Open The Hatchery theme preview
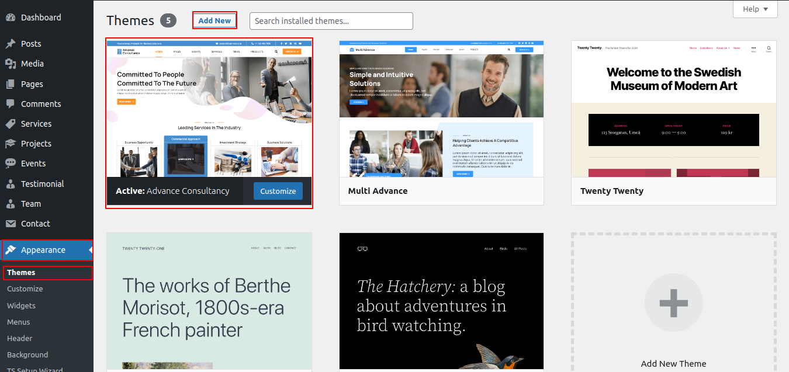The height and width of the screenshot is (372, 789). [441, 303]
